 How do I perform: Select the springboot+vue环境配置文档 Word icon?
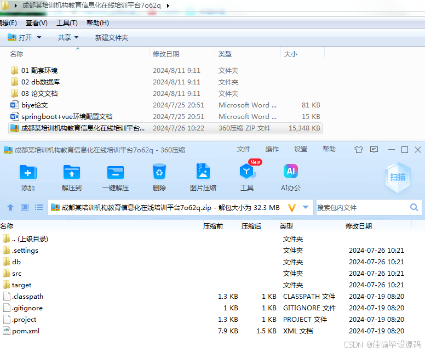(x=14, y=116)
